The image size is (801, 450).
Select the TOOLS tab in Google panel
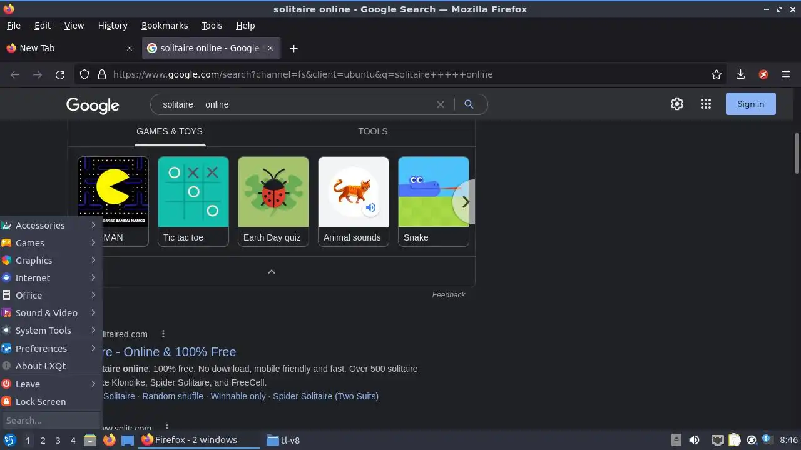point(373,131)
